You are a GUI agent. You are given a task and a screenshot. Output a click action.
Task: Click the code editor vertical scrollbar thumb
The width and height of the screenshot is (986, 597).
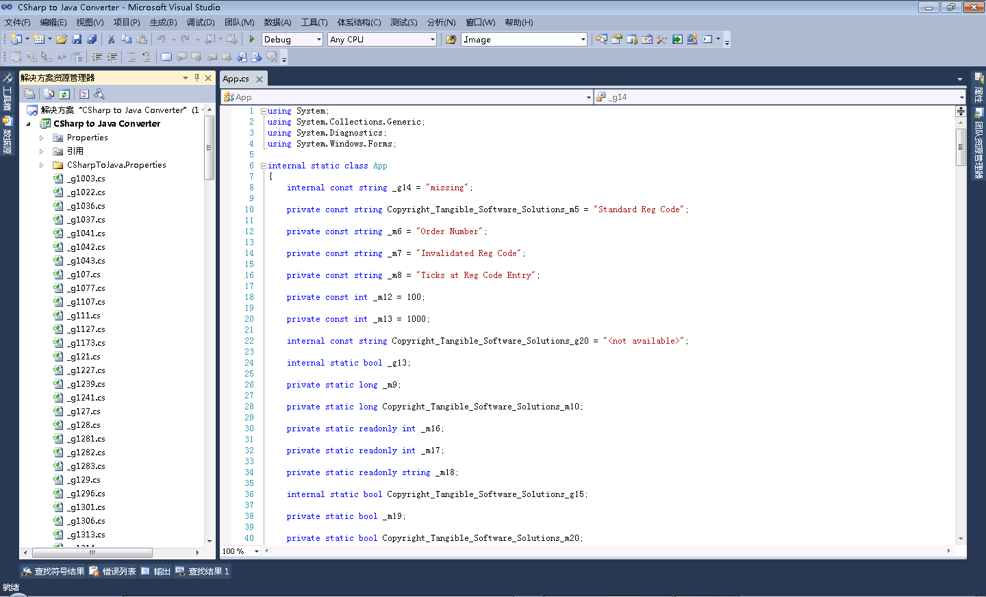pos(961,147)
